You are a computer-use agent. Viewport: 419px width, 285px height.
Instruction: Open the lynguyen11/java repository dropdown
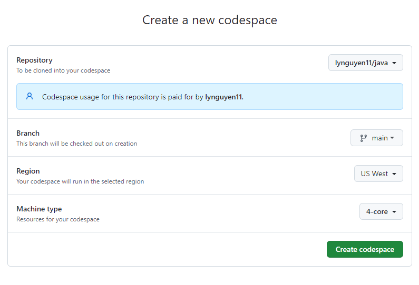(366, 63)
